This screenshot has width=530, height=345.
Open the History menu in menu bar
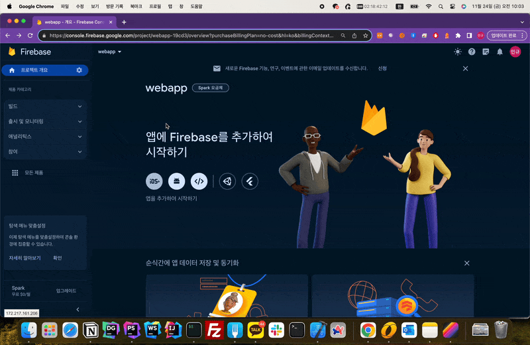click(115, 7)
